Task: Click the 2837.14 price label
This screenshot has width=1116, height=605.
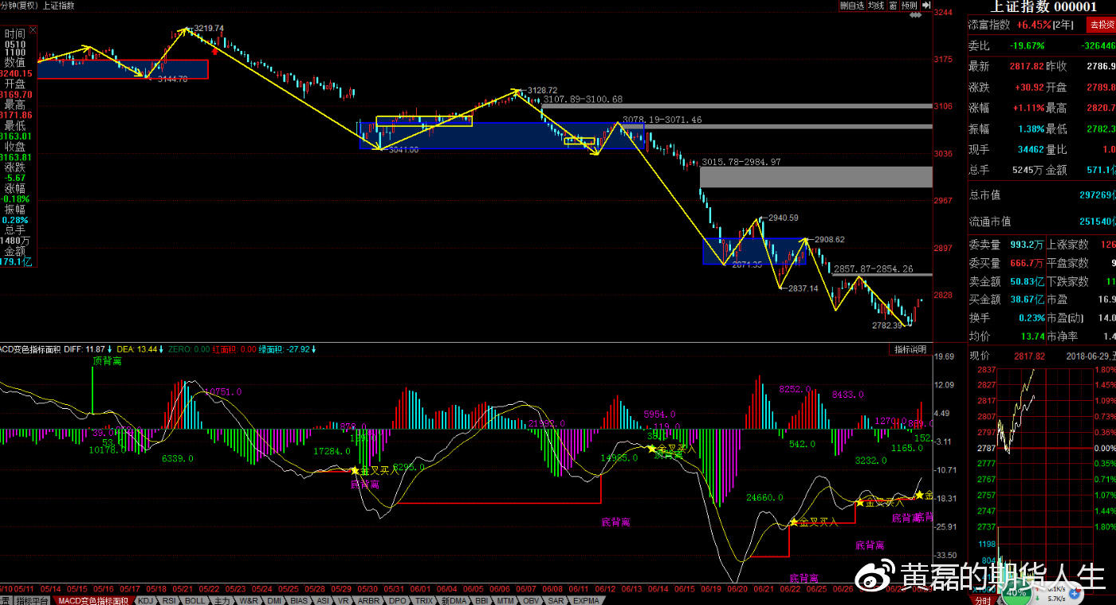Action: tap(803, 289)
